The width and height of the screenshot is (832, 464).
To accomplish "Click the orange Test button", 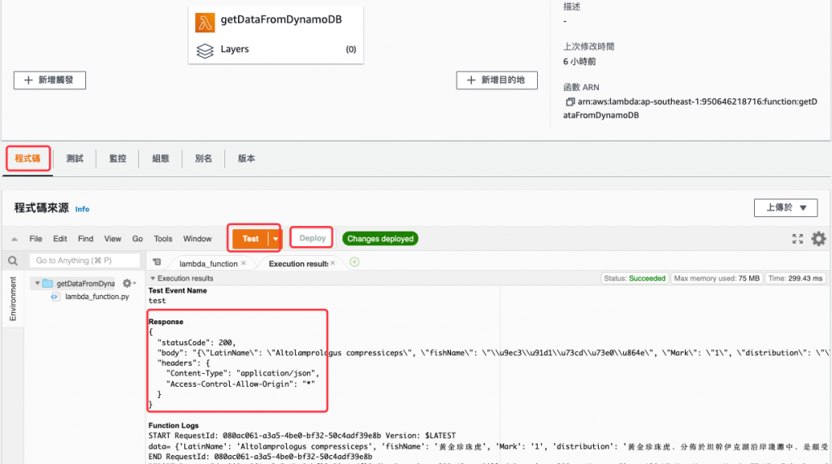I will click(250, 239).
